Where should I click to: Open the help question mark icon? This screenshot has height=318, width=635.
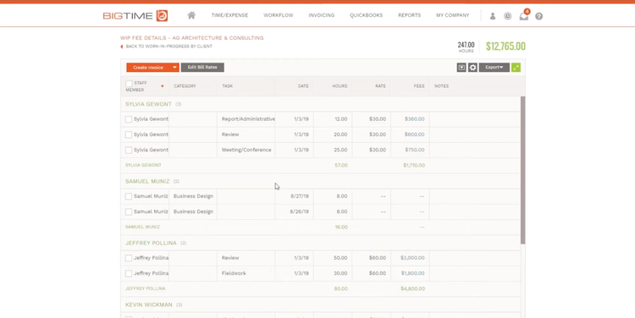(x=538, y=16)
